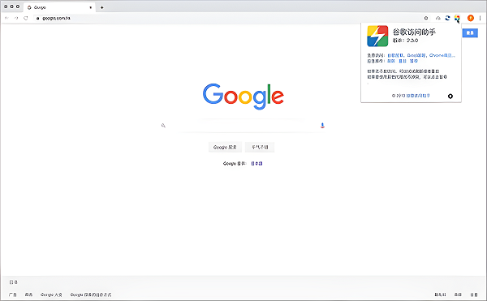
Task: Click the middle bottom-right footer link
Action: (x=458, y=295)
